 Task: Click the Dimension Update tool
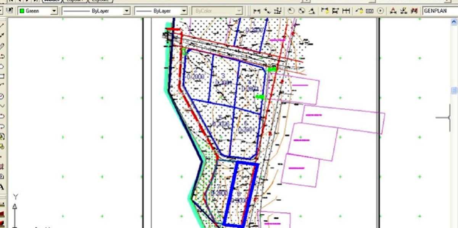[414, 11]
